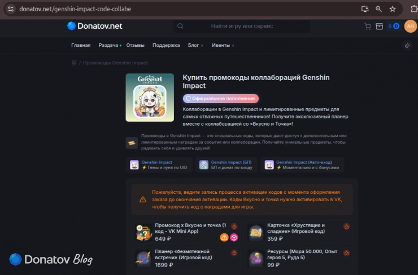Bookmark this page with the star icon
418x275 pixels.
(x=393, y=9)
